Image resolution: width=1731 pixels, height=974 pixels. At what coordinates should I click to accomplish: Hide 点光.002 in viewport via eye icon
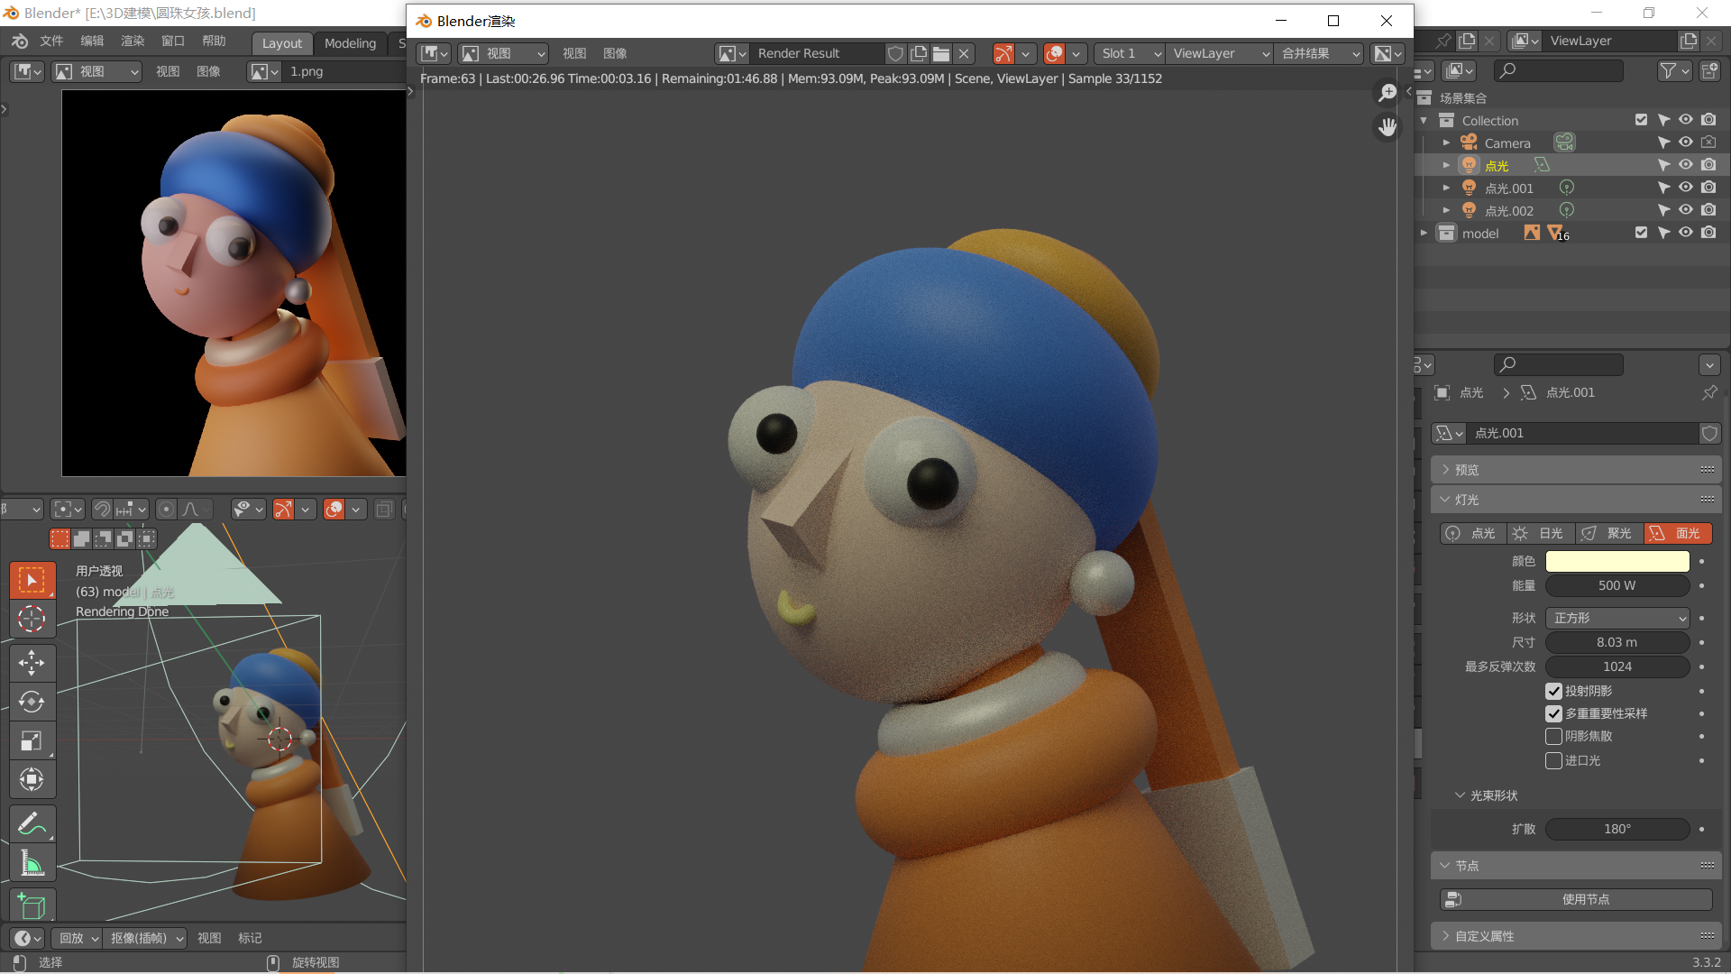coord(1686,210)
